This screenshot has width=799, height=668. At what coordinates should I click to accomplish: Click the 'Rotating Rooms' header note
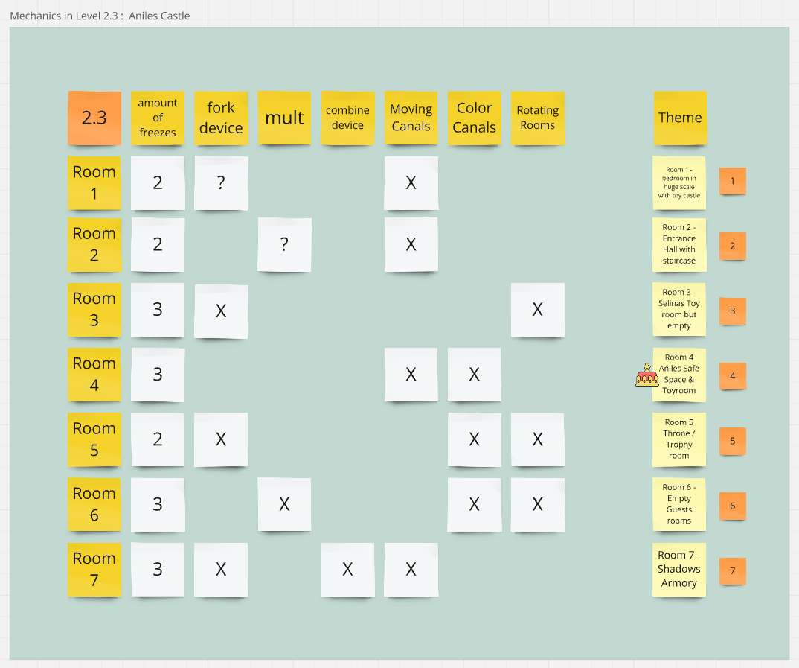537,118
